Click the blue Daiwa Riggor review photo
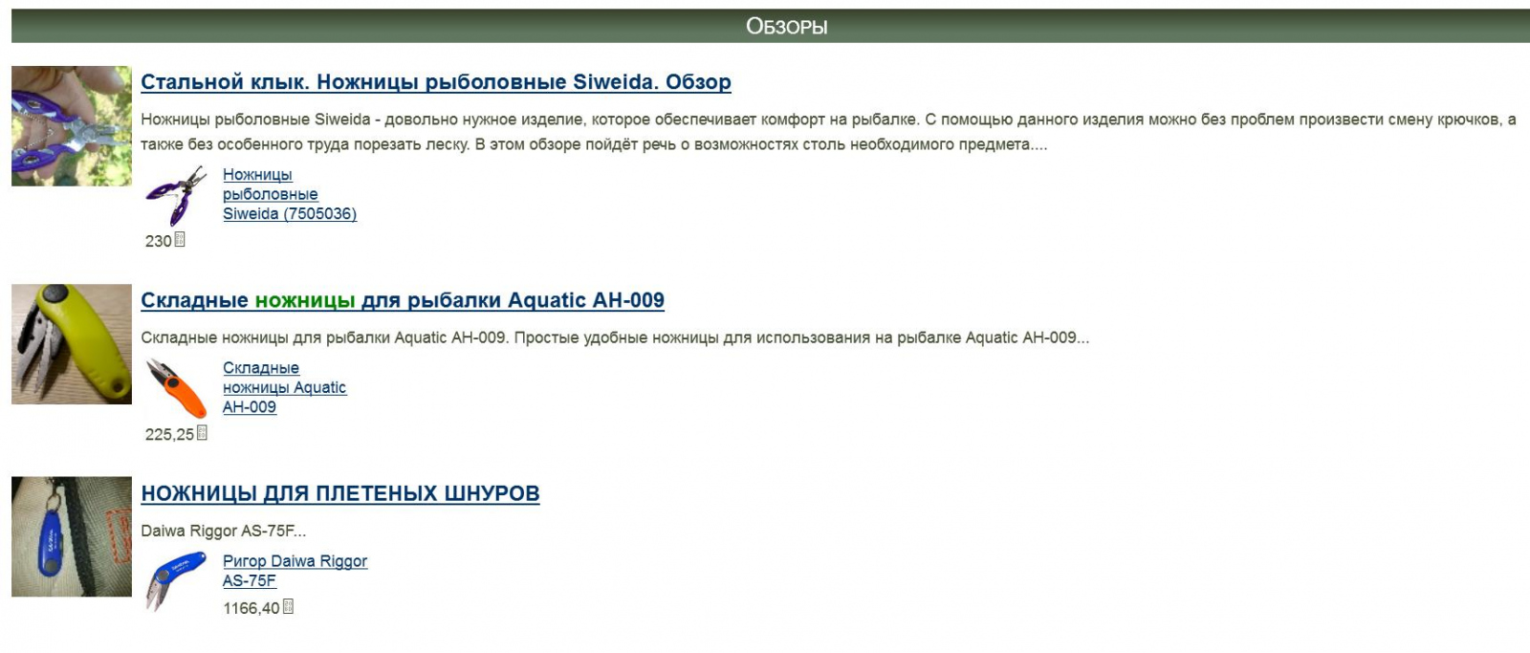 tap(71, 537)
